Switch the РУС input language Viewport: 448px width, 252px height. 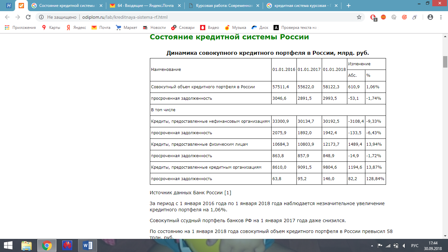coord(415,245)
